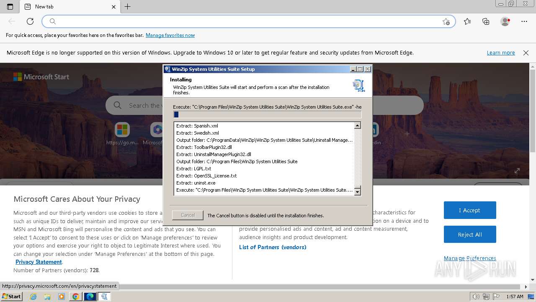Open List of Partners (vendors) link
The height and width of the screenshot is (302, 536).
tap(273, 247)
